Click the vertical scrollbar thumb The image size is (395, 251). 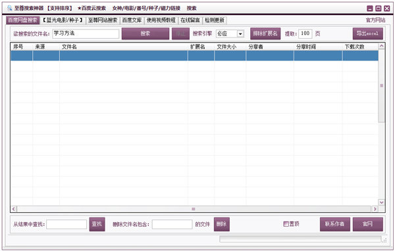[382, 86]
